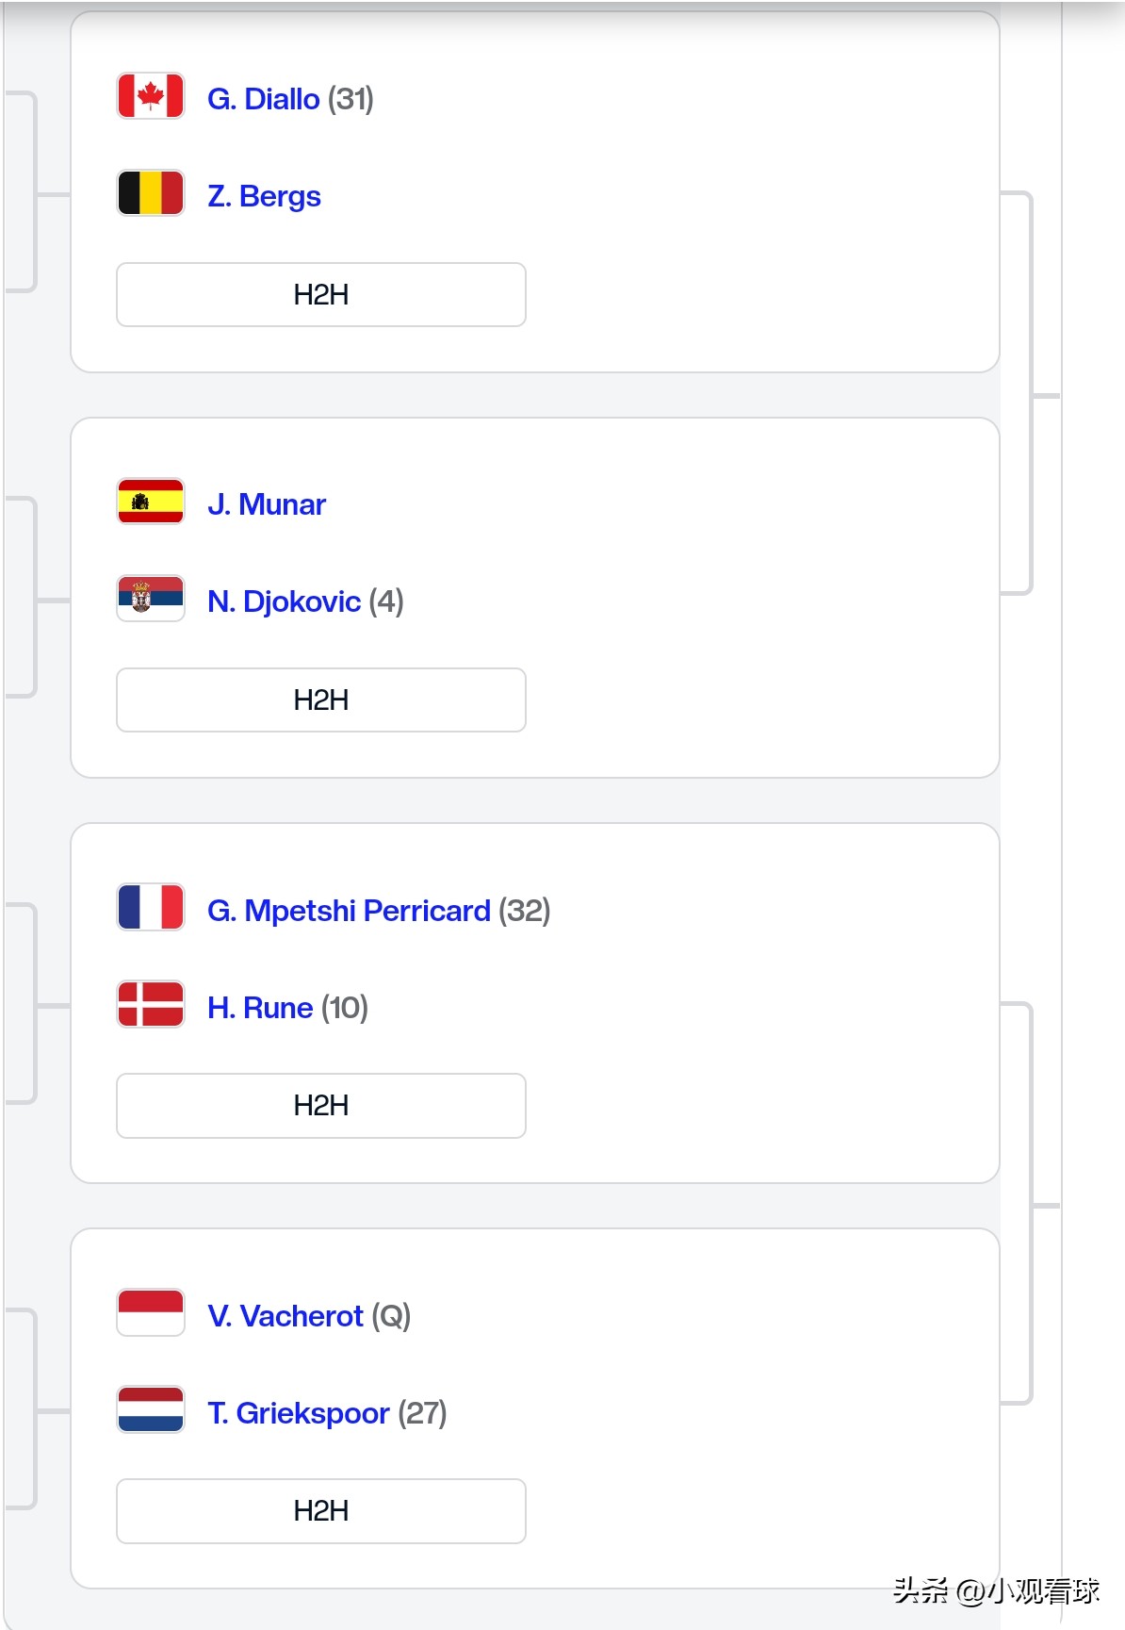Open V. Vacherot player profile
The height and width of the screenshot is (1630, 1125).
coord(285,1316)
